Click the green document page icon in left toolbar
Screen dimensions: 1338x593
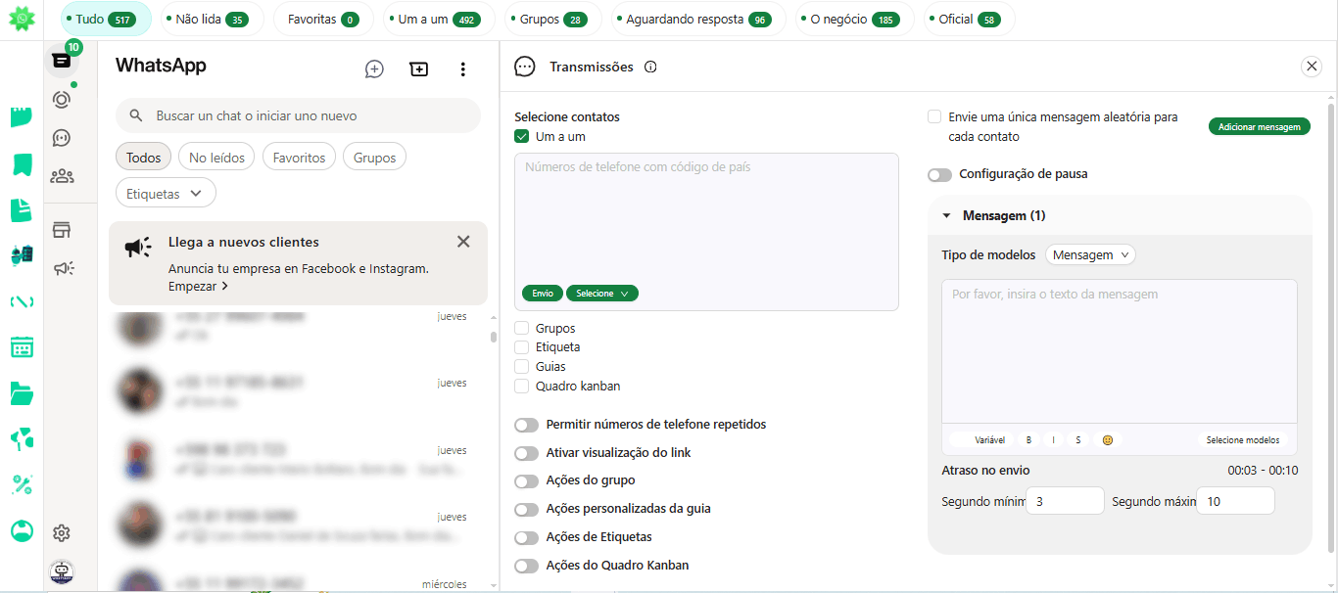[x=22, y=209]
